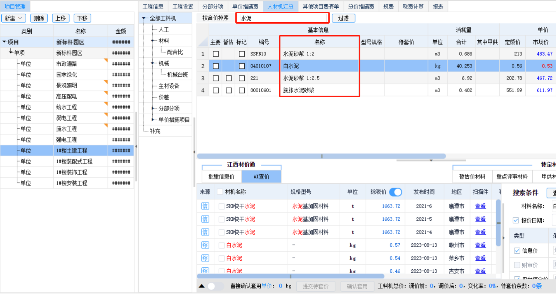Uncheck the 报价日期 checkbox

click(x=516, y=220)
